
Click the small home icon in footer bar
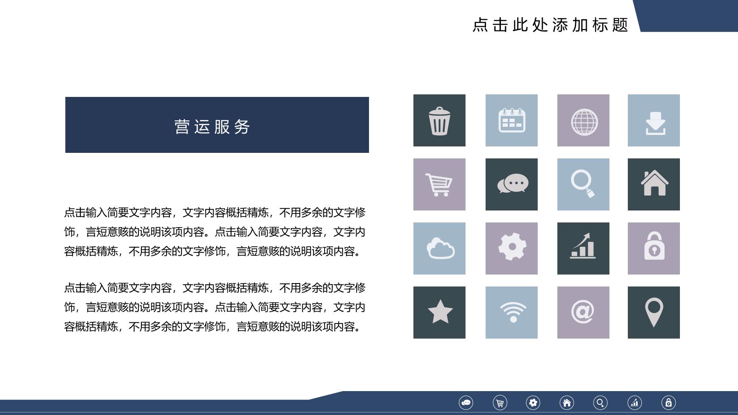click(567, 403)
